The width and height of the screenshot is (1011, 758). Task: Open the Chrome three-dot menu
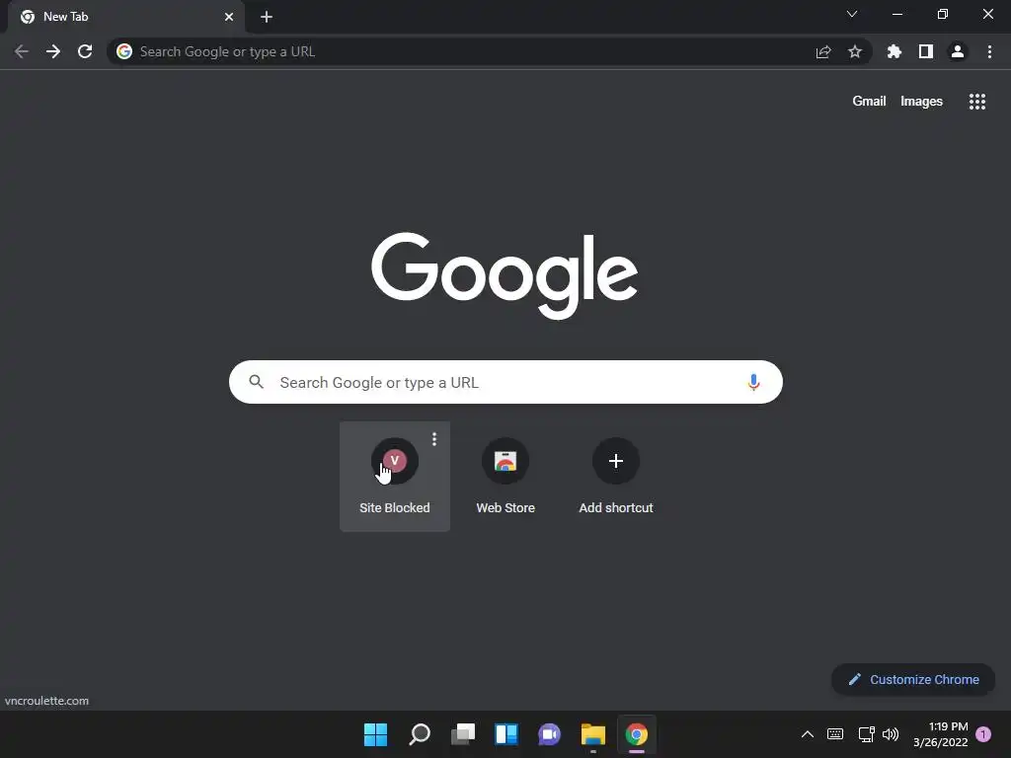coord(989,51)
